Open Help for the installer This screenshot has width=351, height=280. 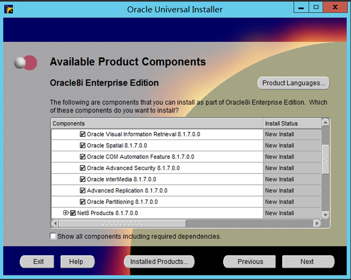tap(77, 261)
